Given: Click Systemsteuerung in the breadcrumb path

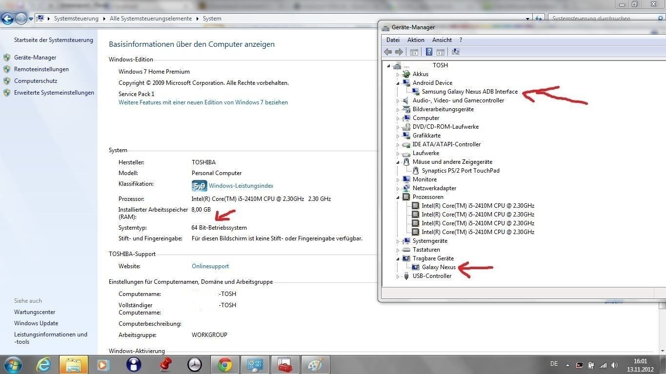Looking at the screenshot, I should coord(76,19).
